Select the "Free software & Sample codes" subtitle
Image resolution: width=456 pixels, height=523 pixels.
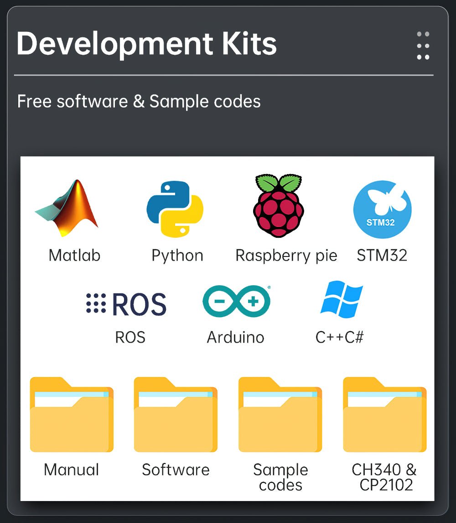click(139, 101)
